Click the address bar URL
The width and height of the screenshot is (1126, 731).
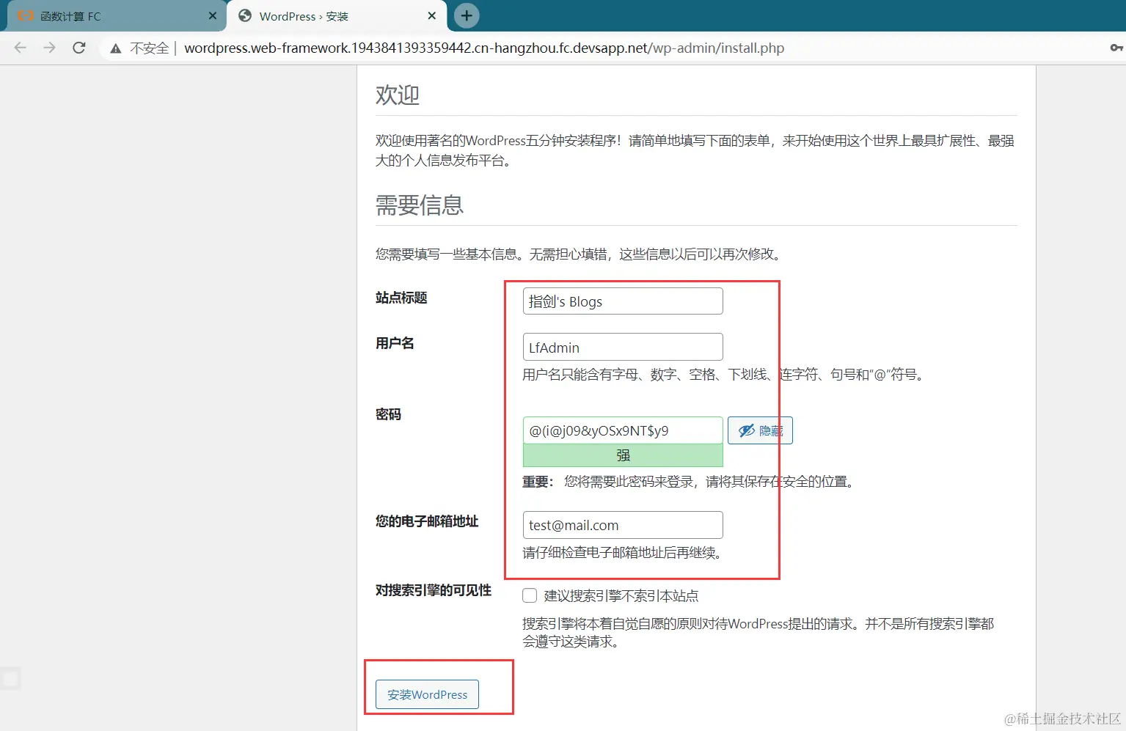[484, 48]
